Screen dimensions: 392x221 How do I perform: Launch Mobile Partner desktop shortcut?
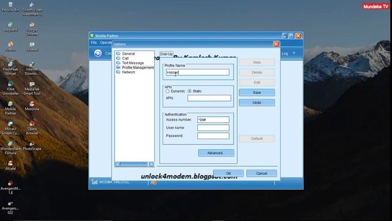point(10,108)
